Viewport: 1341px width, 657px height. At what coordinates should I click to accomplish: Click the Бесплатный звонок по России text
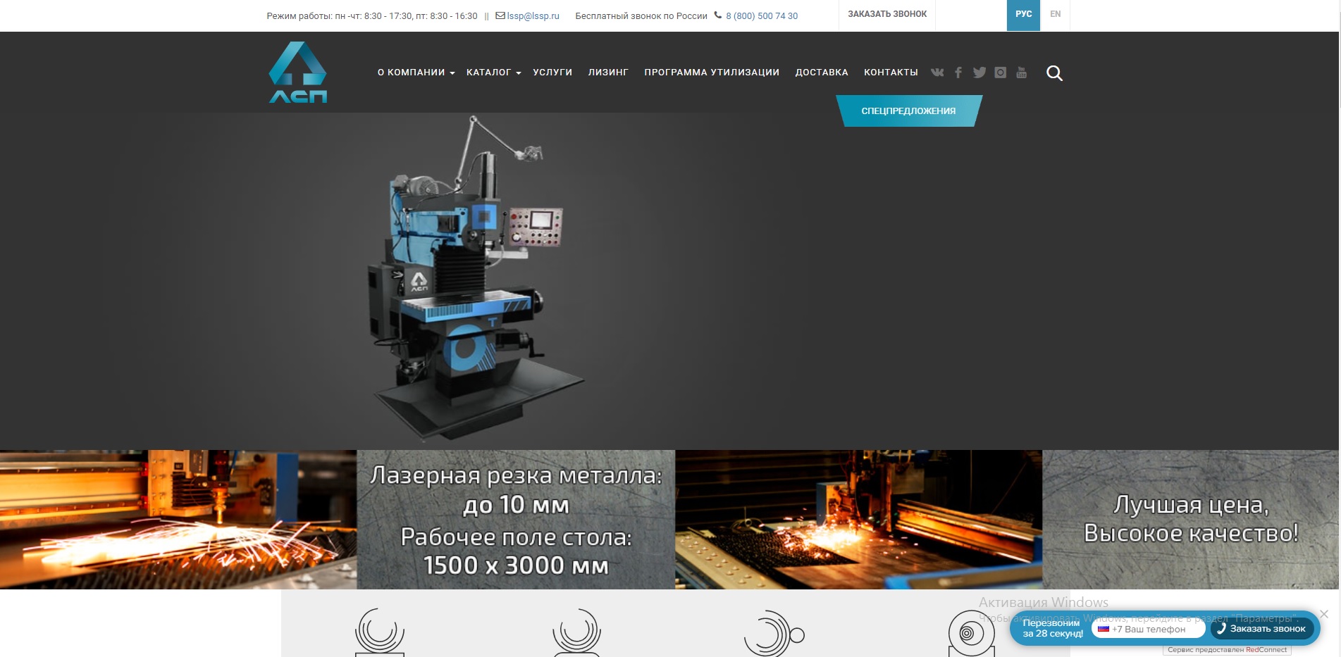(x=641, y=15)
